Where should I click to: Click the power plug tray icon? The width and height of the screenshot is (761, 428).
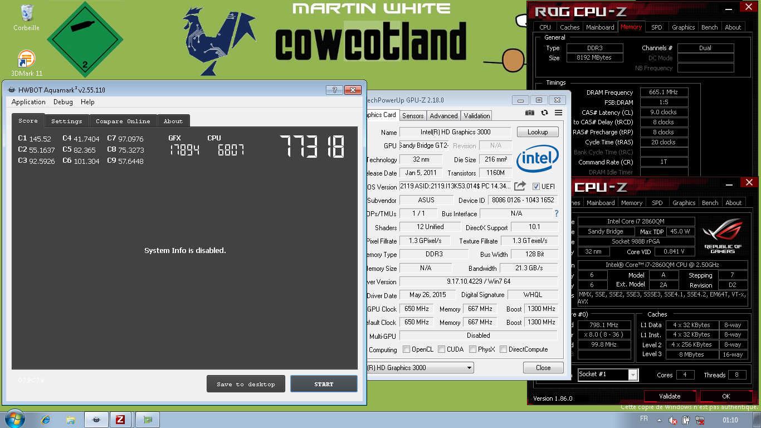tap(686, 420)
